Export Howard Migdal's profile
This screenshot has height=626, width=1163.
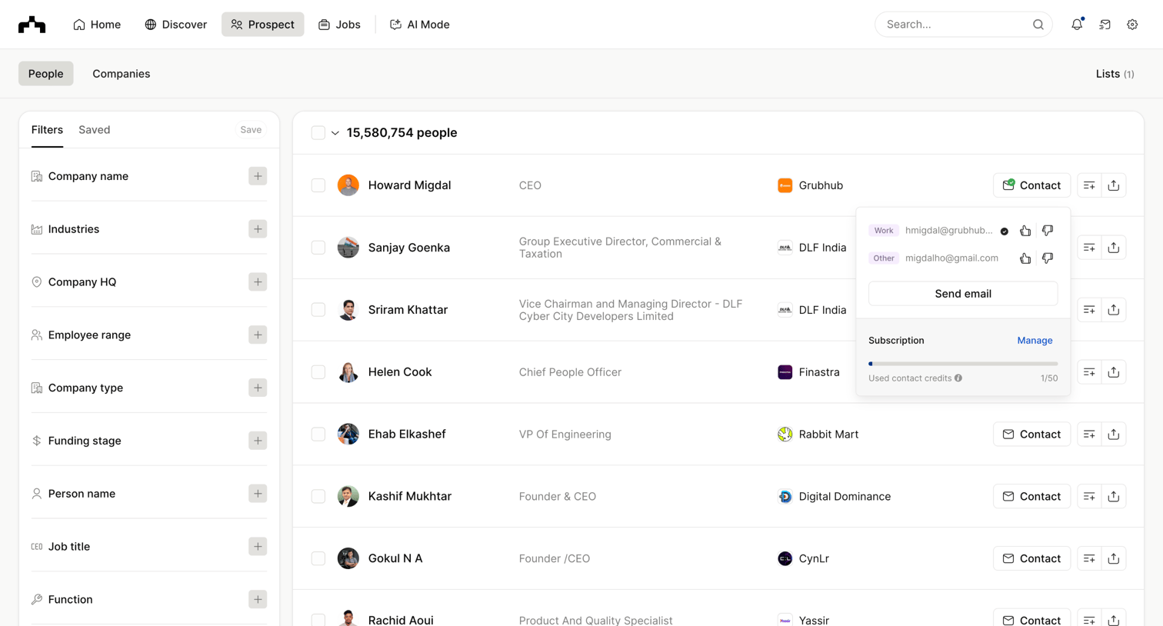(1114, 185)
